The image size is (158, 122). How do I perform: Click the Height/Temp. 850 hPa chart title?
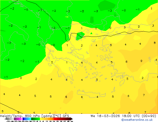click(34, 116)
